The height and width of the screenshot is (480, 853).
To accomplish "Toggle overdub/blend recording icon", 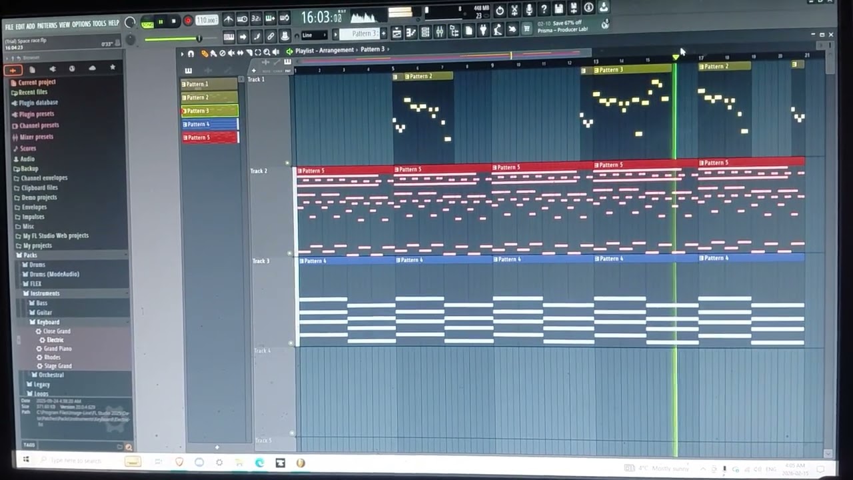I will point(270,18).
